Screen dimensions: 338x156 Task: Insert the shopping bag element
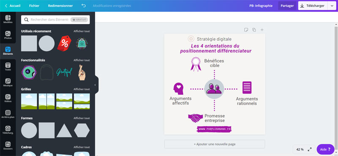[82, 43]
